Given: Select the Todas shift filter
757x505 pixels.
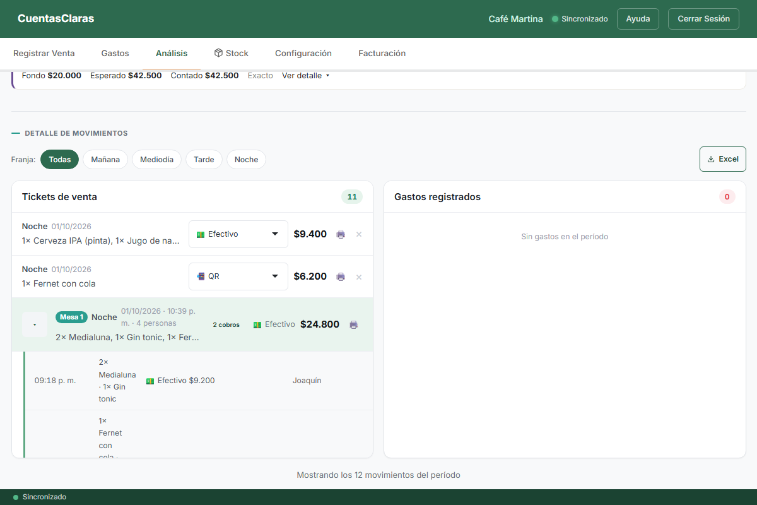Looking at the screenshot, I should coord(60,160).
